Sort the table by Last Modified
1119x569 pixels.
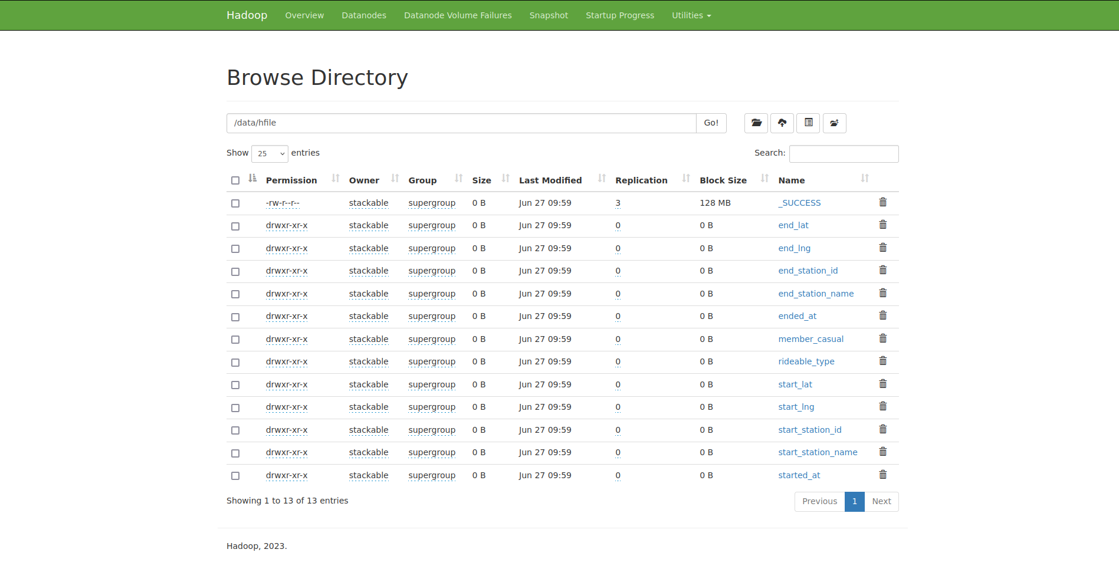tap(550, 180)
